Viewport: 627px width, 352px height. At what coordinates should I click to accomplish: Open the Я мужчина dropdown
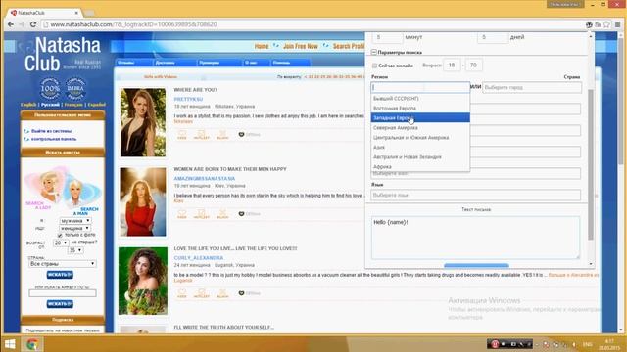click(x=74, y=221)
